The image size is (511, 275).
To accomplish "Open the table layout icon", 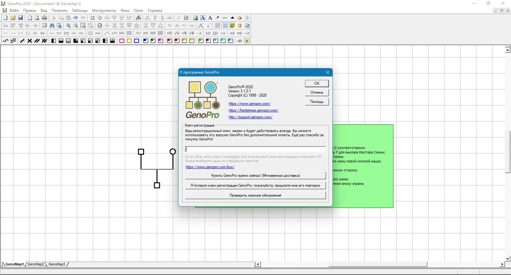I will [x=44, y=26].
